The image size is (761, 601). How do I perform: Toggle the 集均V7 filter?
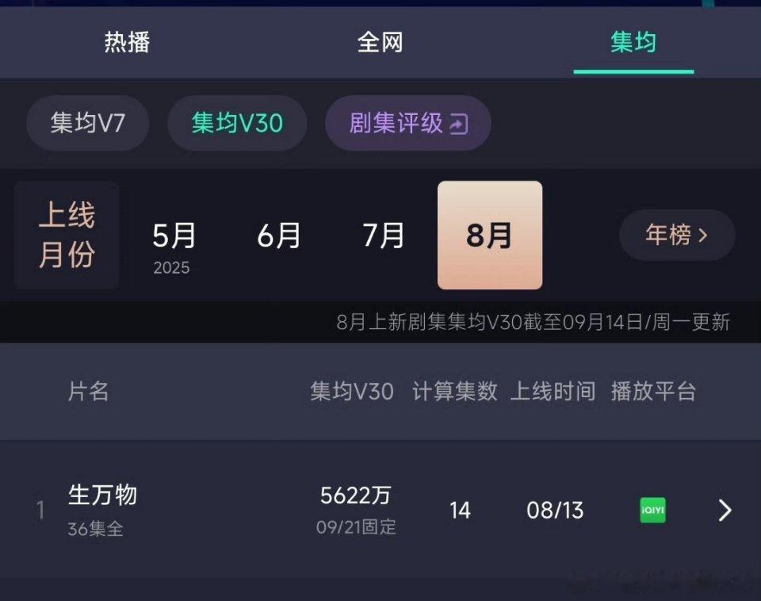88,123
